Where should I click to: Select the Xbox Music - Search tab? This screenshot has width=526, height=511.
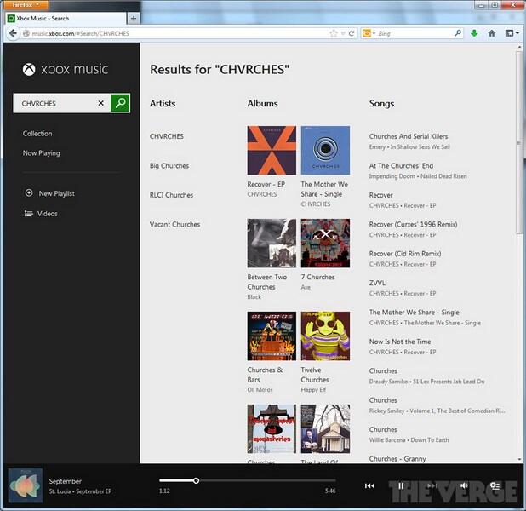66,19
